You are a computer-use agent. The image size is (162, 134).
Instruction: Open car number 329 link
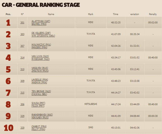(x=22, y=116)
